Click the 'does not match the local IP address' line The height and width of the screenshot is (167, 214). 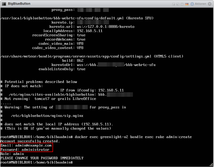pos(57,124)
